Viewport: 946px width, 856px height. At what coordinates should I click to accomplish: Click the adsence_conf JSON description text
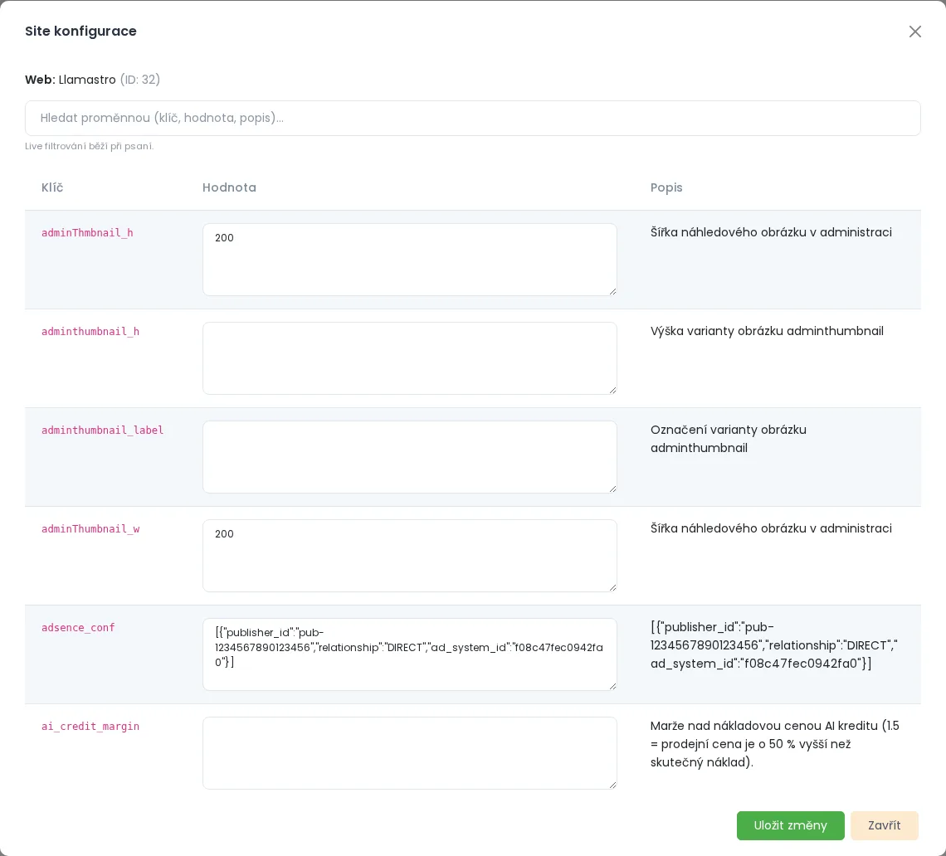point(774,644)
